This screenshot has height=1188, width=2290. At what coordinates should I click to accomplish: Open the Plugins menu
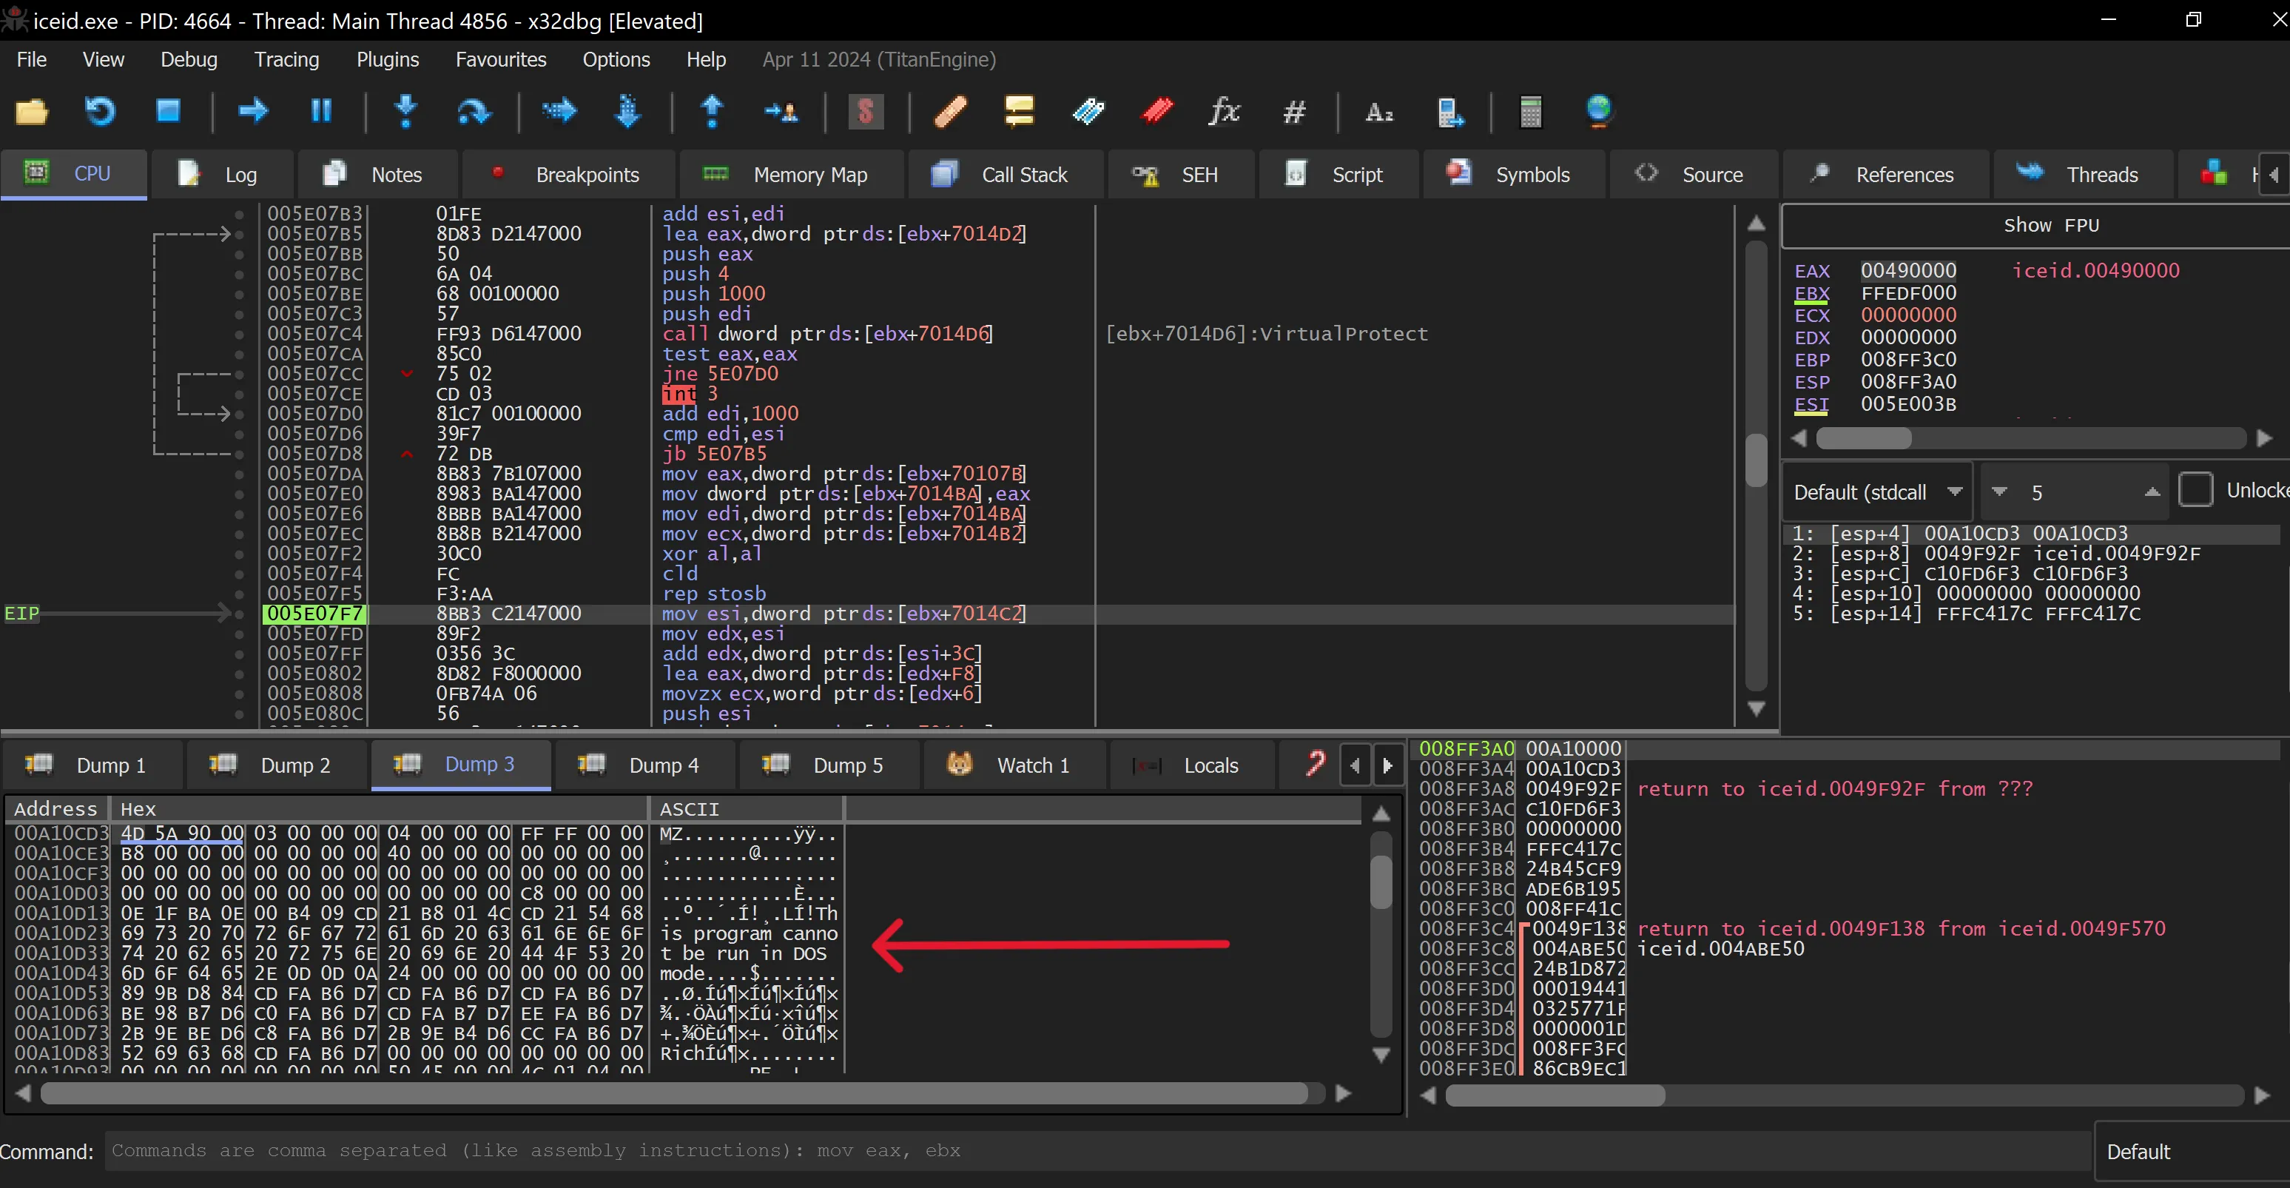pyautogui.click(x=388, y=59)
